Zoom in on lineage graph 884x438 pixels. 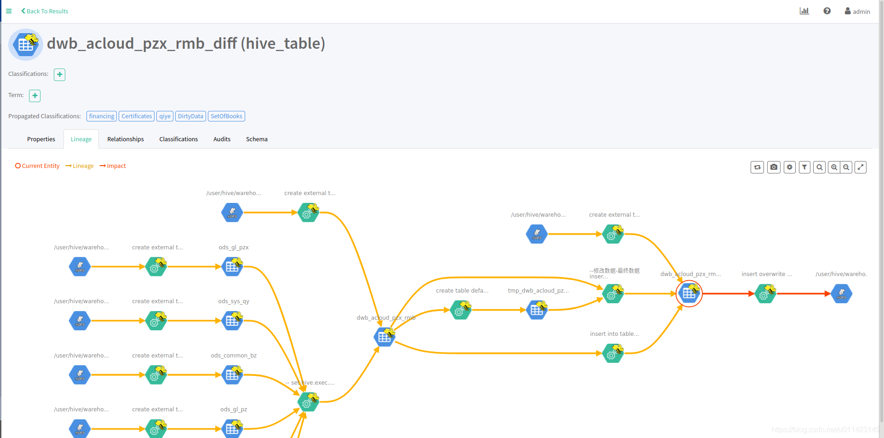(834, 167)
